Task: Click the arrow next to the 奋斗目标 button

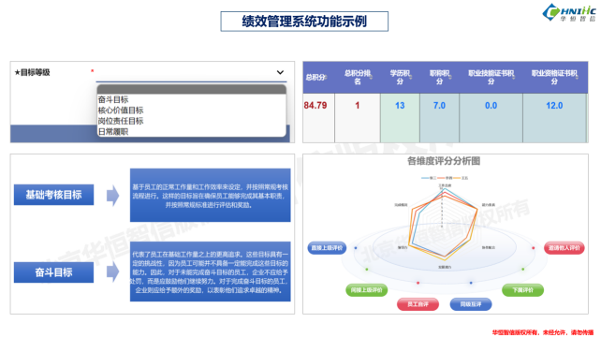Action: (112, 272)
